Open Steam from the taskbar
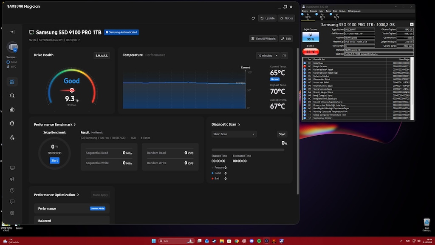 coord(214,241)
